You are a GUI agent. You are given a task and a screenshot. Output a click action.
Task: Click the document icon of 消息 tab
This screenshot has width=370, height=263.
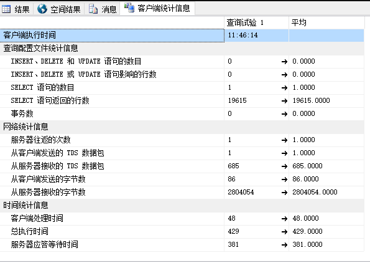point(93,9)
